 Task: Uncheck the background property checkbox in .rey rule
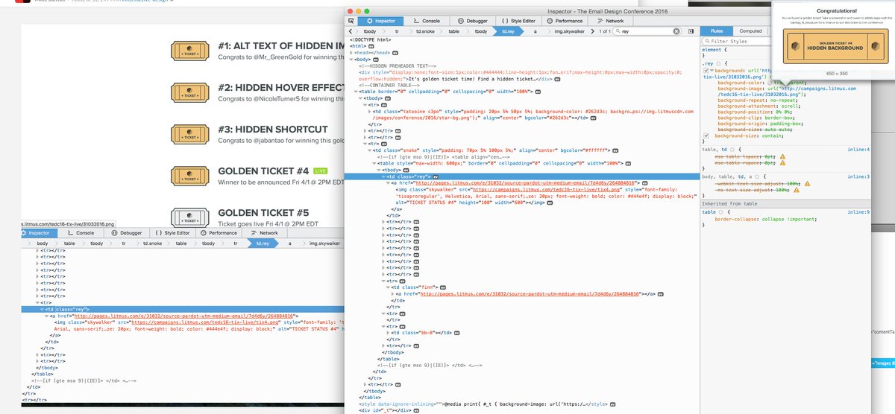click(x=707, y=69)
